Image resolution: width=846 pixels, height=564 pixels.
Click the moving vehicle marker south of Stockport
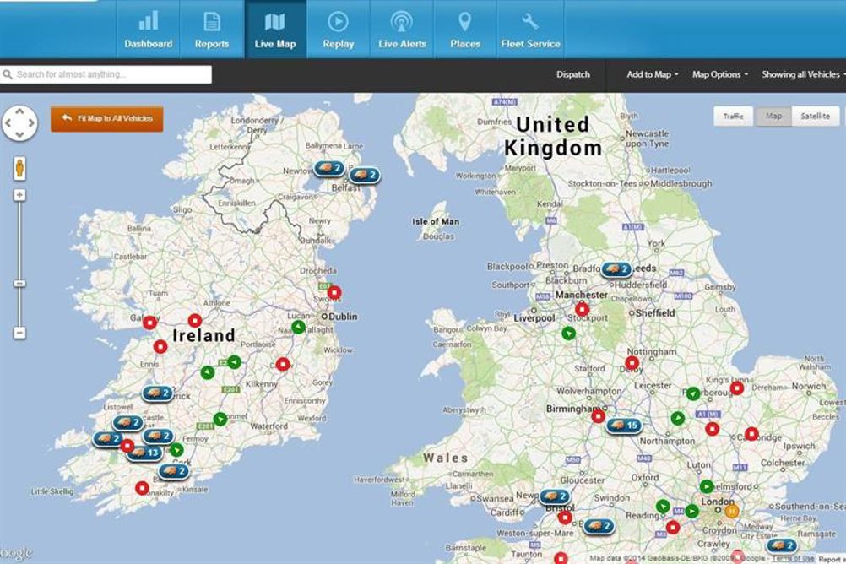click(568, 334)
